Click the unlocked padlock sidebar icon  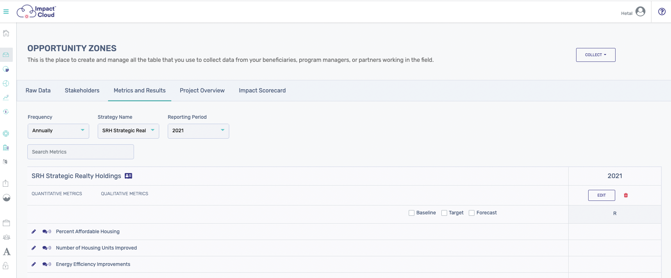(x=6, y=266)
